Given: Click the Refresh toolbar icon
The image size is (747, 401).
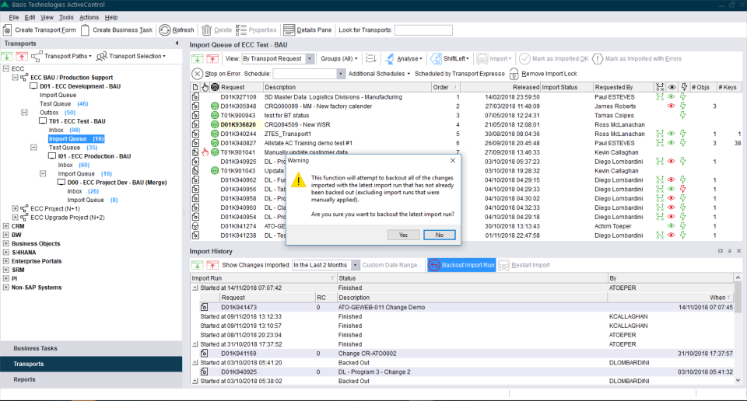Looking at the screenshot, I should pyautogui.click(x=165, y=30).
